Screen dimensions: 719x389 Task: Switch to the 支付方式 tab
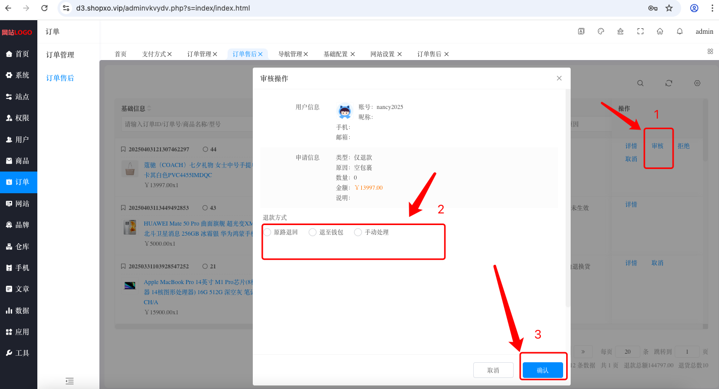[157, 54]
